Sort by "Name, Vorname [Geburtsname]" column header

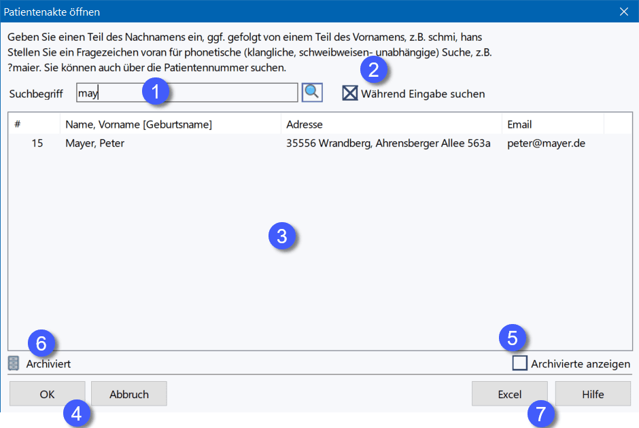(170, 124)
